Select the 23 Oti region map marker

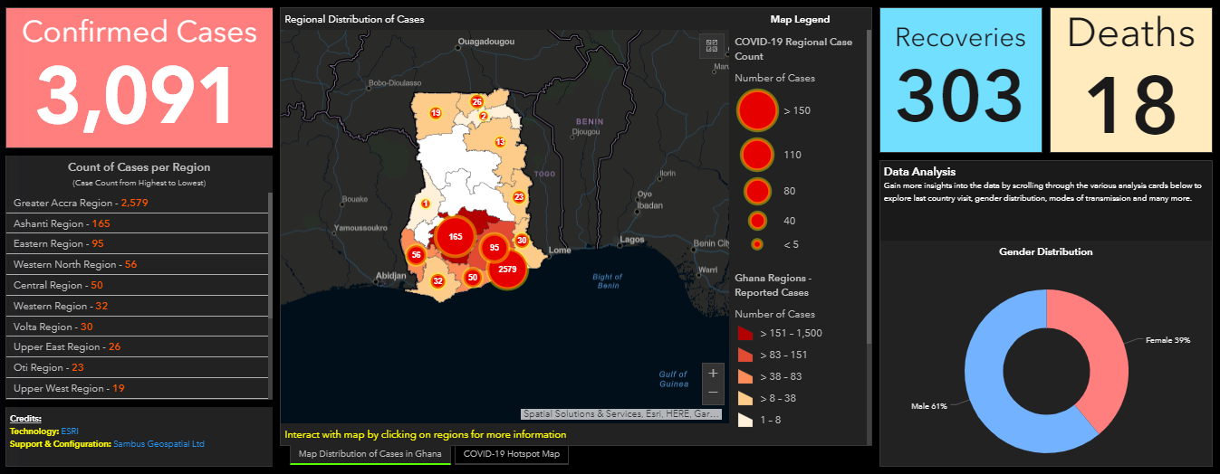tap(519, 197)
